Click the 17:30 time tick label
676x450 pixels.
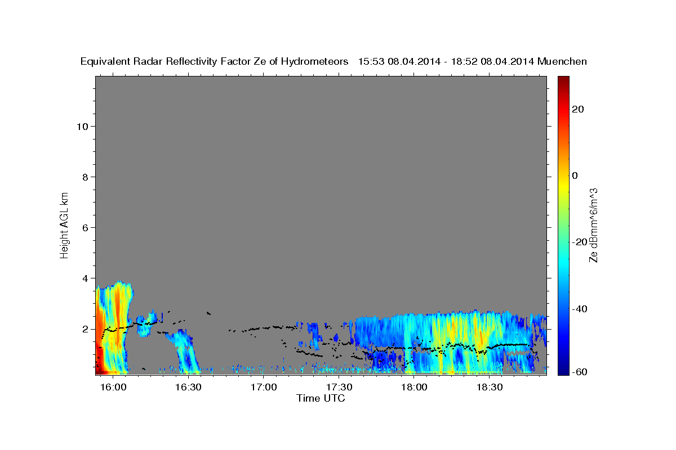pos(339,388)
